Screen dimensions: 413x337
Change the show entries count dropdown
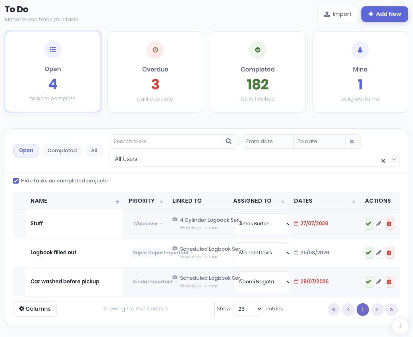(248, 309)
